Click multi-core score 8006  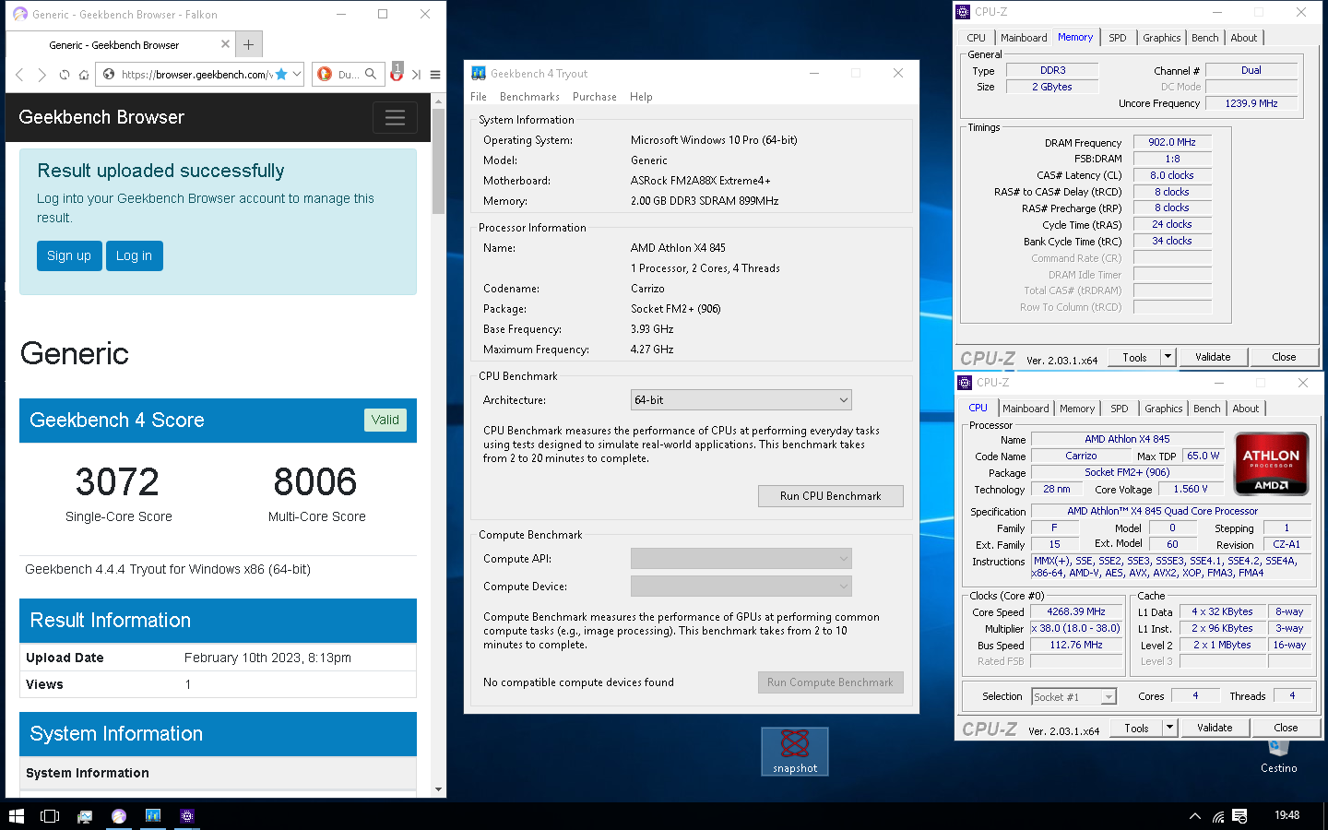pos(315,481)
